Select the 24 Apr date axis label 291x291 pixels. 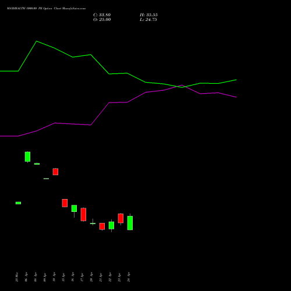click(x=129, y=277)
